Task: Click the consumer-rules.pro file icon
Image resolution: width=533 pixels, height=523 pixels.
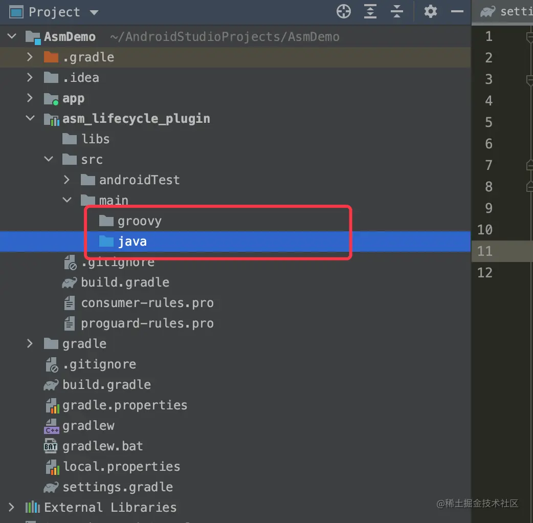Action: click(x=70, y=302)
